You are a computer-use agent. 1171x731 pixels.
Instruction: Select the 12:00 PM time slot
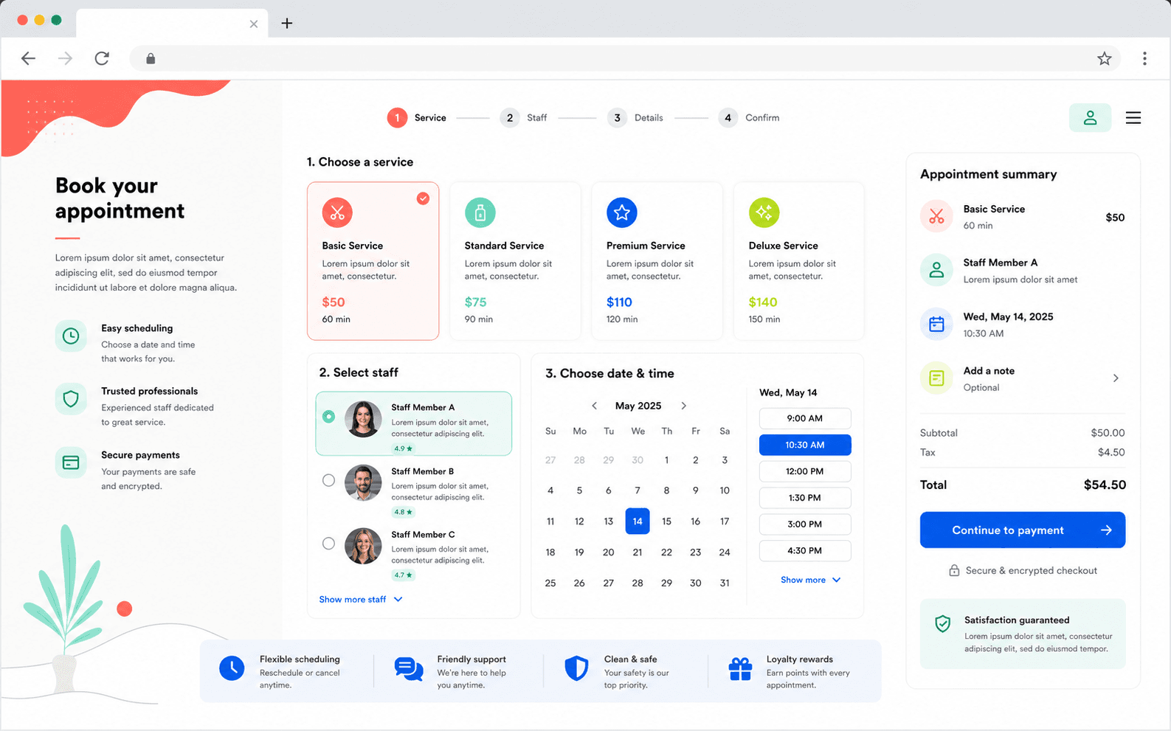pyautogui.click(x=805, y=471)
